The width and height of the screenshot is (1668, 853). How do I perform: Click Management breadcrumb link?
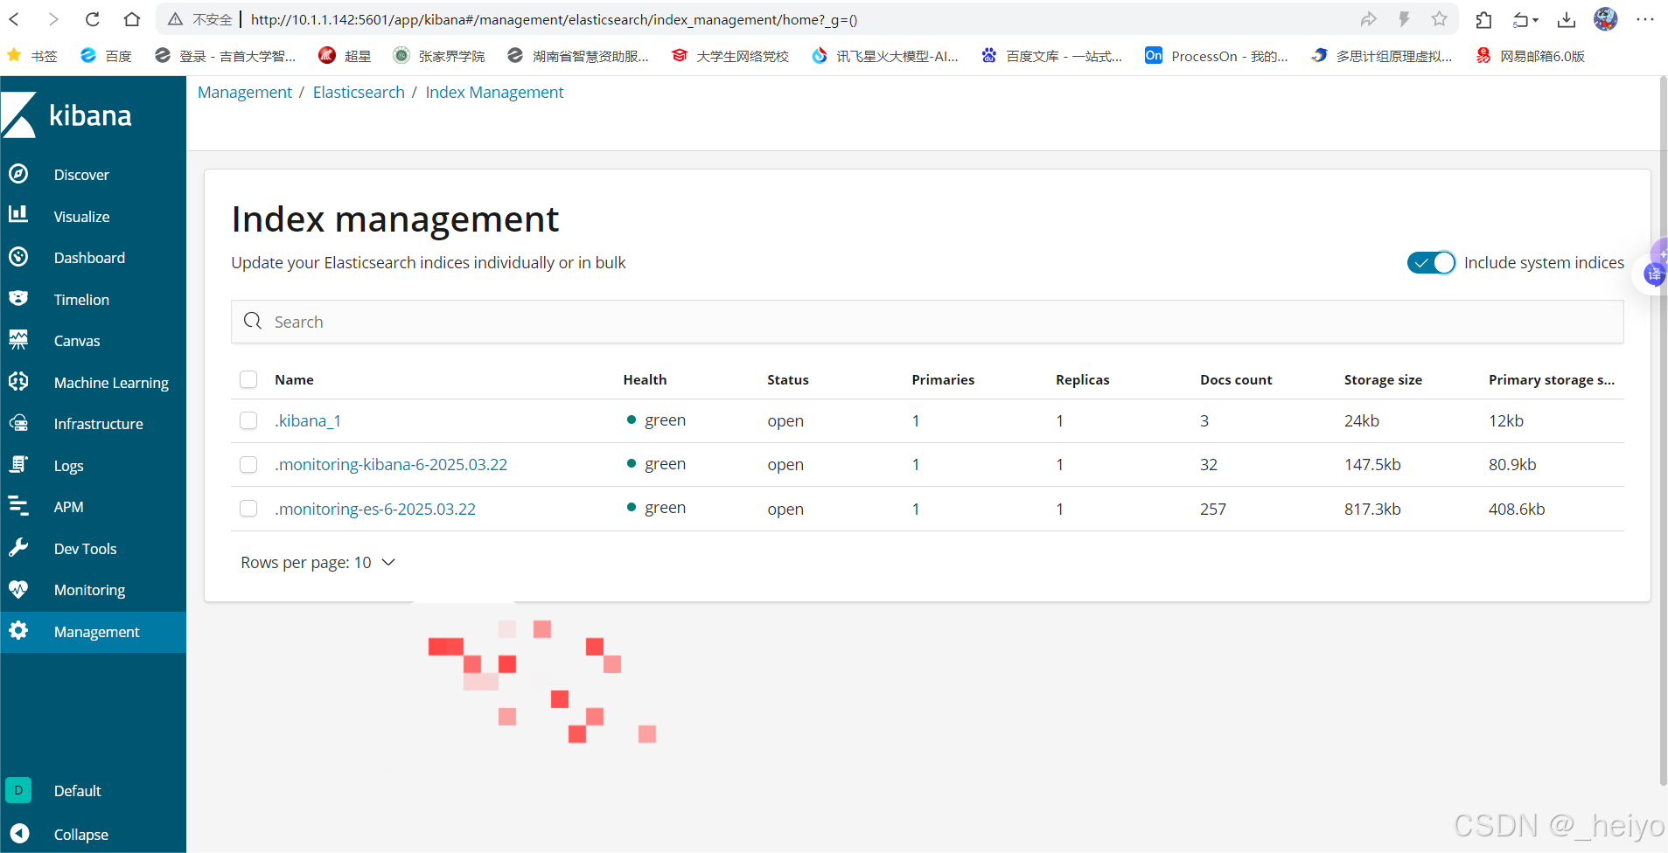(245, 92)
